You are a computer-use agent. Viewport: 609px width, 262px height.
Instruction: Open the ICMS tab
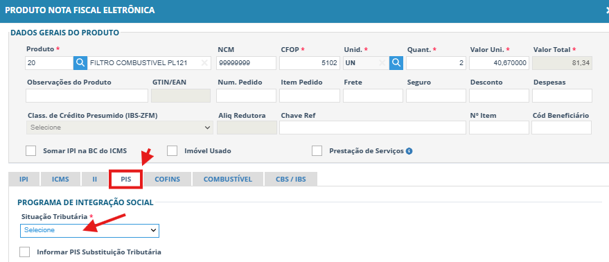tap(60, 180)
